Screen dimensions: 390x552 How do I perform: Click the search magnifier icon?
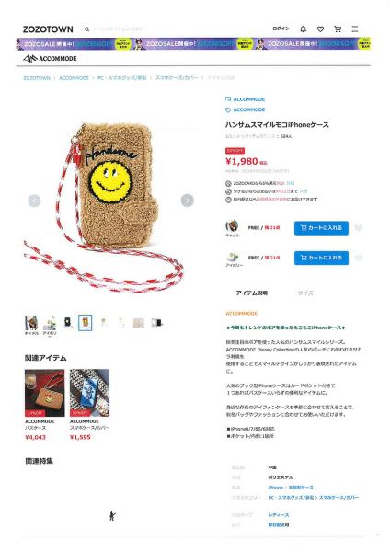tap(87, 29)
